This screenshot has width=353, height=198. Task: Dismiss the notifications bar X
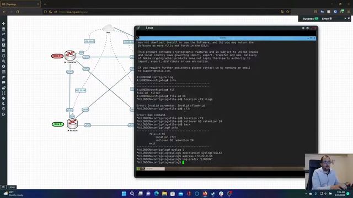349,18
